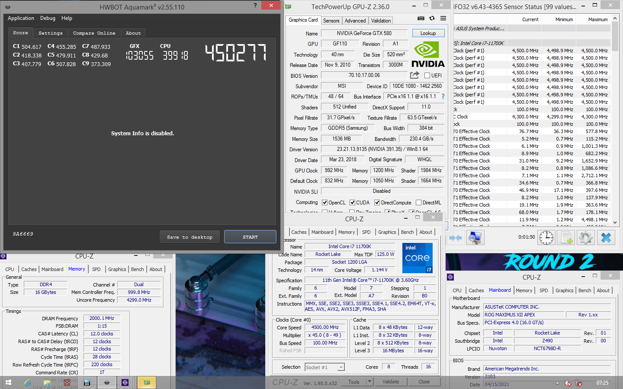This screenshot has height=389, width=623.
Task: Click the CPU-Z Tools button
Action: pyautogui.click(x=354, y=382)
